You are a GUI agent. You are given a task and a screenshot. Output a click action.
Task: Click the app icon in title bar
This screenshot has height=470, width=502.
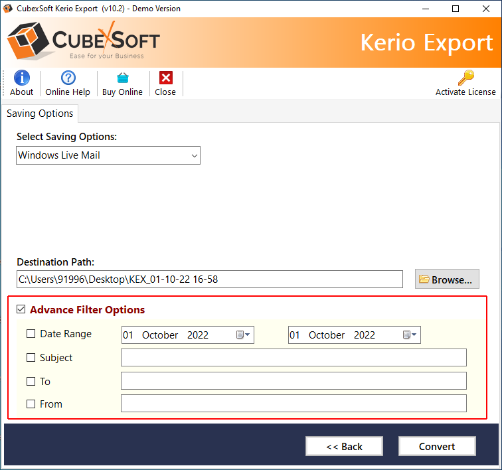(x=8, y=9)
